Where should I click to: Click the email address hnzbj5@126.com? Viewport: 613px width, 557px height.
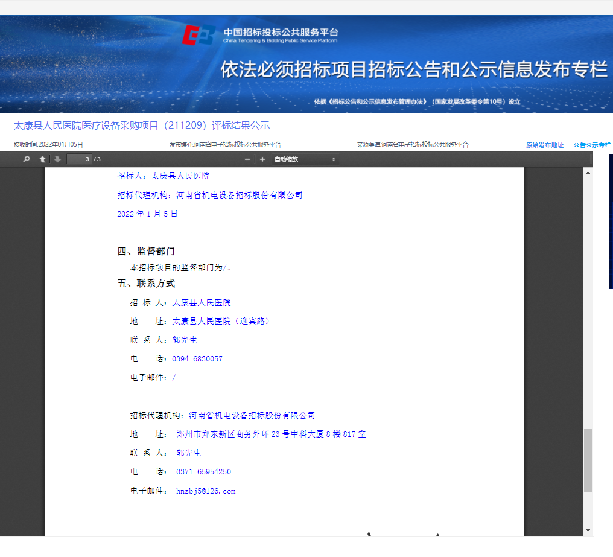coord(206,491)
